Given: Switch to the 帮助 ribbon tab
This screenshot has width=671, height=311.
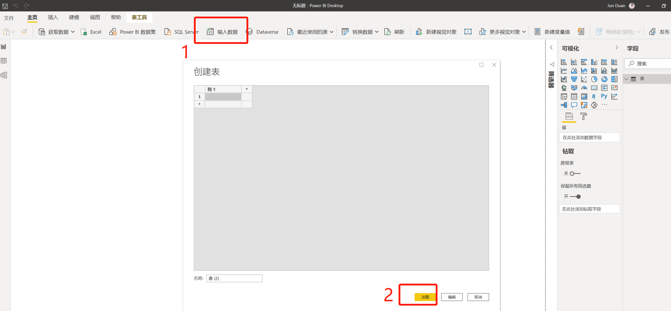Looking at the screenshot, I should 116,17.
